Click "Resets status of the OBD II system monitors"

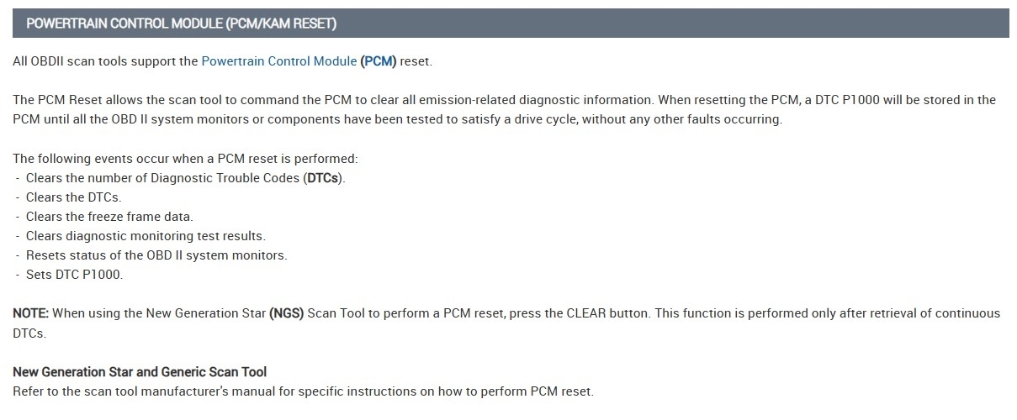(x=156, y=255)
